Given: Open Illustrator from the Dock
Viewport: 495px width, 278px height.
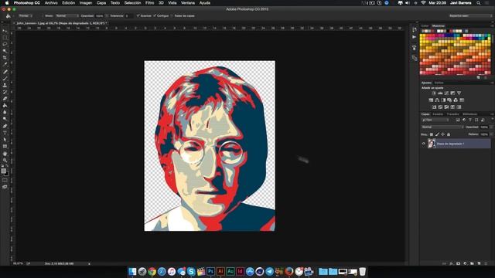Looking at the screenshot, I should click(220, 271).
